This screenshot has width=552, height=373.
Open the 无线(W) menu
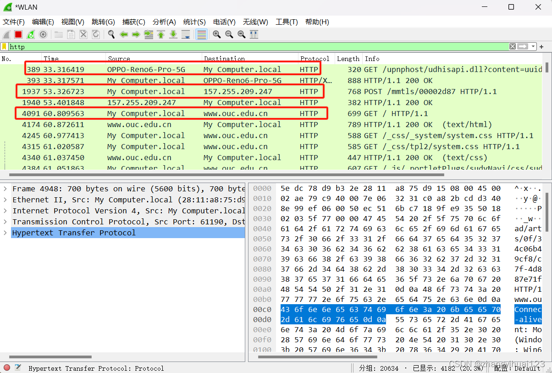(255, 22)
